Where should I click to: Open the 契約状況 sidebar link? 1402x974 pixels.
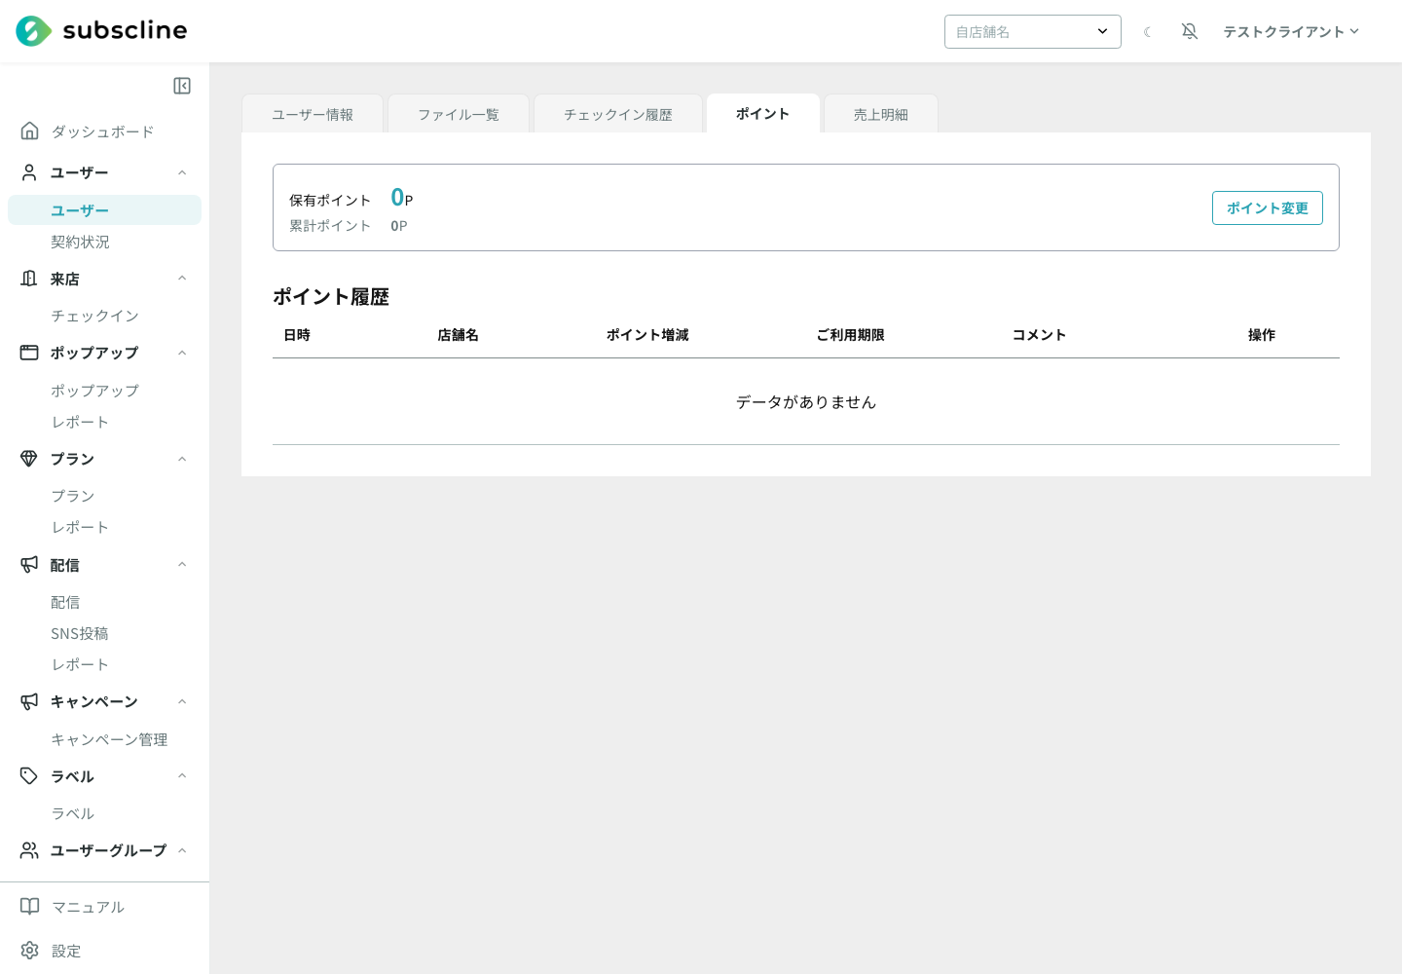point(81,242)
